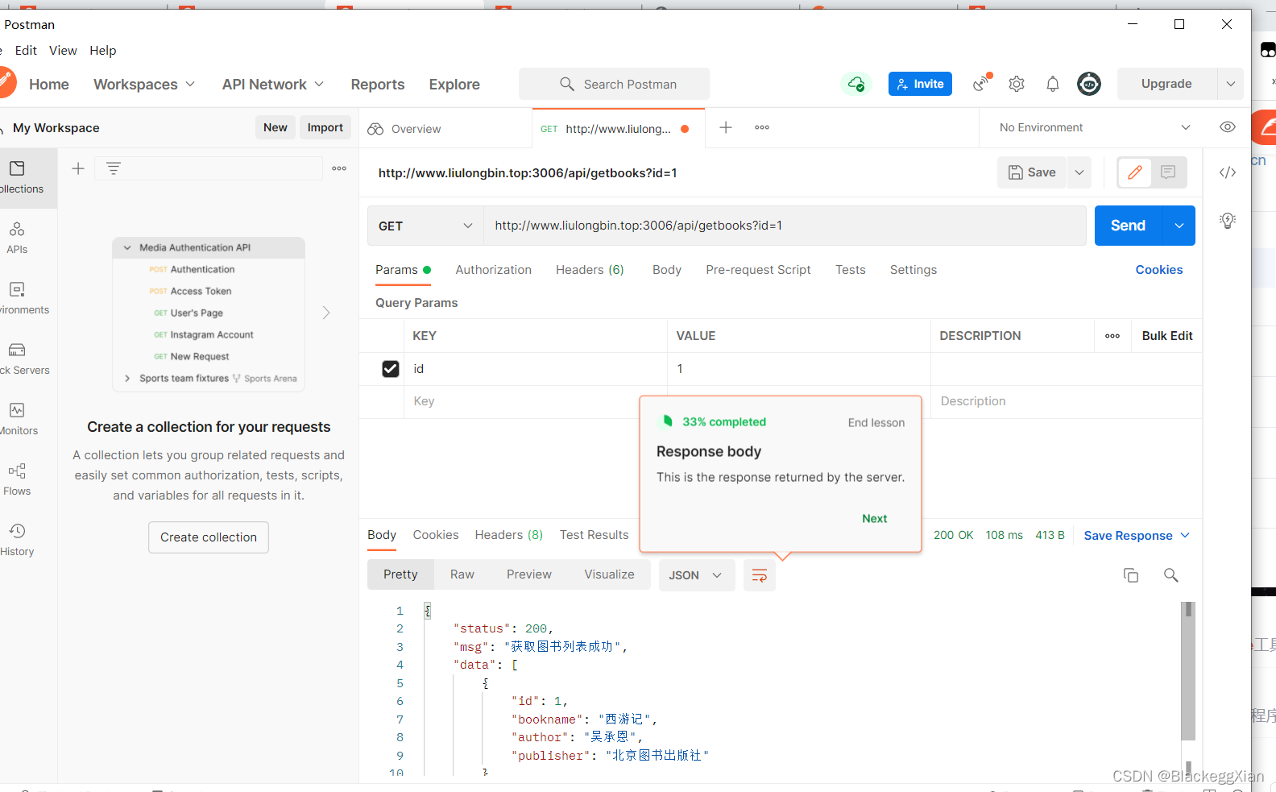The height and width of the screenshot is (792, 1276).
Task: Click Next in the lesson popup
Action: click(875, 519)
